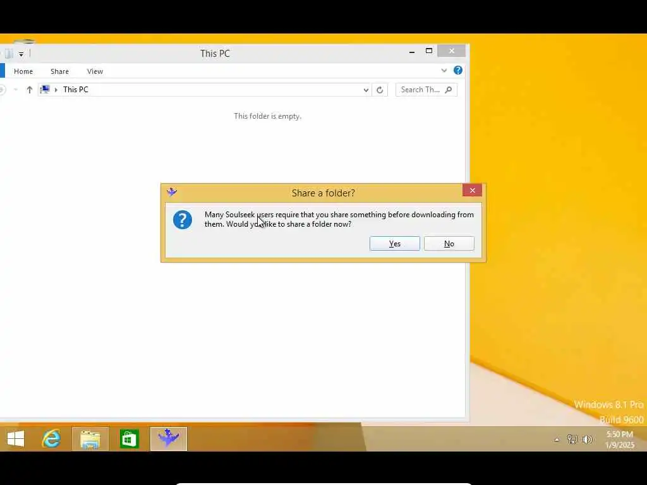647x485 pixels.
Task: Click the This PC address bar text
Action: pyautogui.click(x=76, y=90)
